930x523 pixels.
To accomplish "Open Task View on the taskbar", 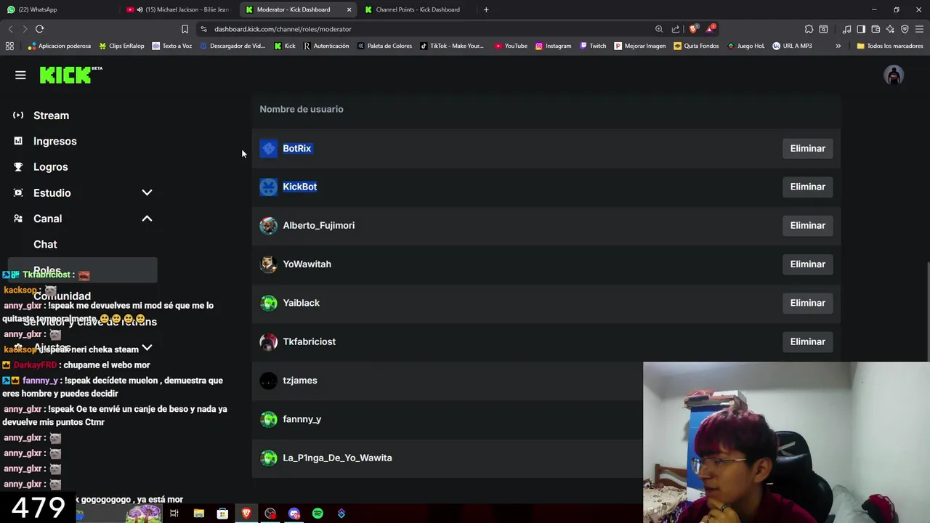I will click(174, 514).
